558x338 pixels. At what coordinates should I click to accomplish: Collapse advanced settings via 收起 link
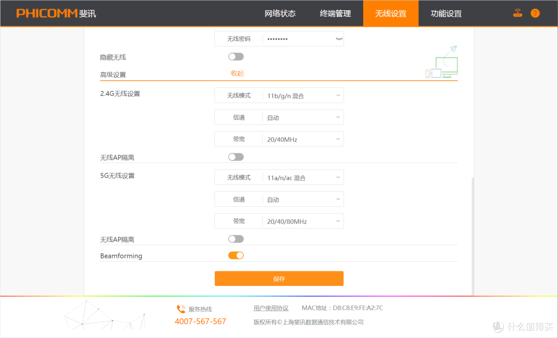pyautogui.click(x=237, y=73)
